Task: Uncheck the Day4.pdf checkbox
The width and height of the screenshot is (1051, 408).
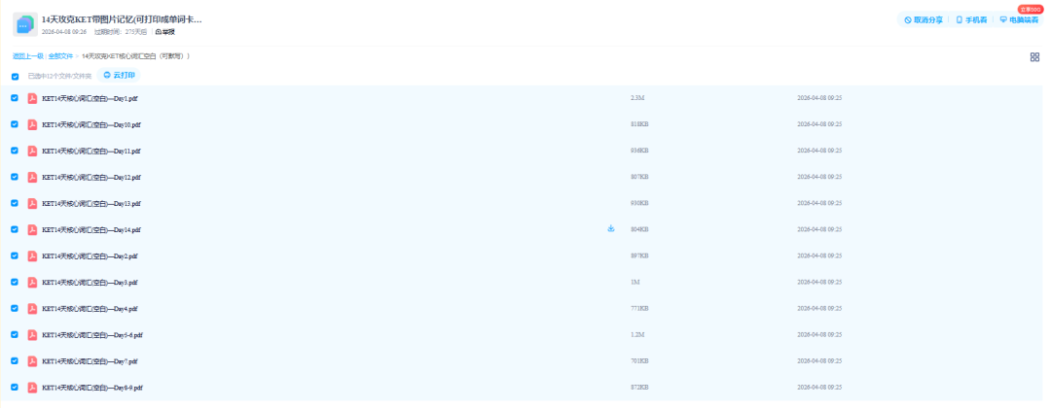Action: click(15, 308)
